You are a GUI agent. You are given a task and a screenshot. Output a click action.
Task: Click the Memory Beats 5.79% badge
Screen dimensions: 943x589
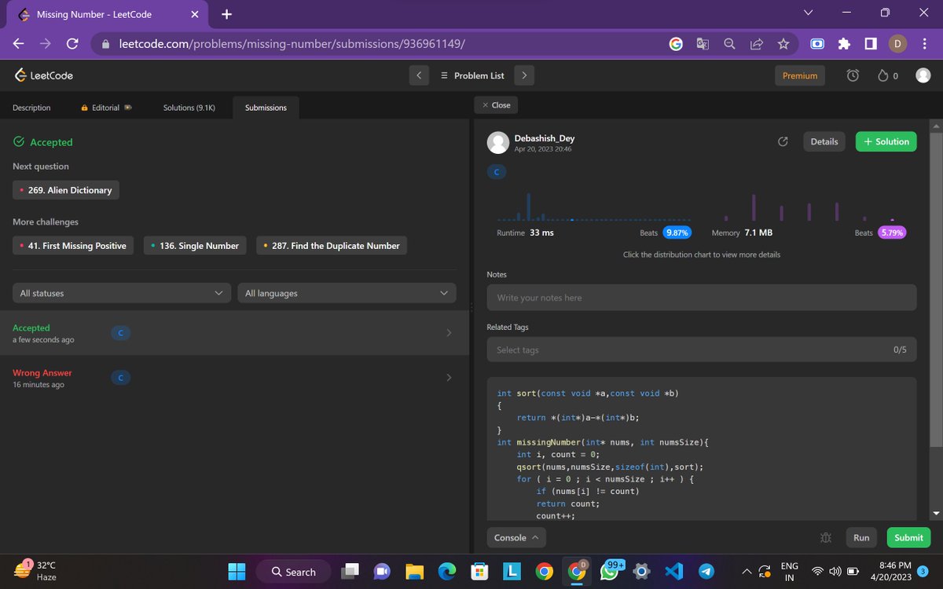tap(892, 232)
